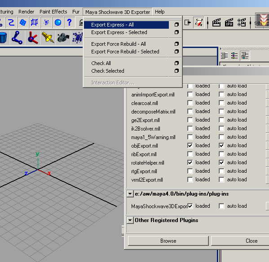This screenshot has width=269, height=262.
Task: Collapse the e:/aw/maya4.0/bin/plug-ins section
Action: pyautogui.click(x=130, y=194)
